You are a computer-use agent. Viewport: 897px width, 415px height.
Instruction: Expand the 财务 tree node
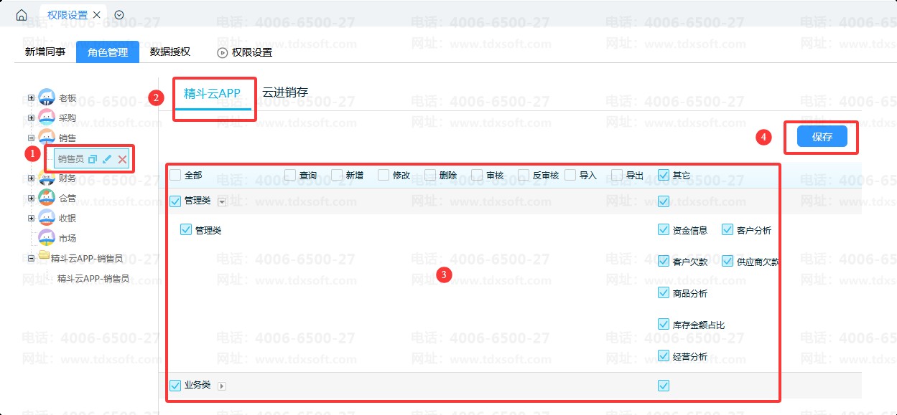point(31,178)
